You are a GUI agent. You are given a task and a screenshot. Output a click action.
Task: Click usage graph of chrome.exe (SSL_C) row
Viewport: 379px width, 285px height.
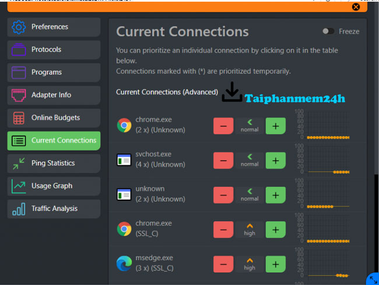(x=322, y=228)
